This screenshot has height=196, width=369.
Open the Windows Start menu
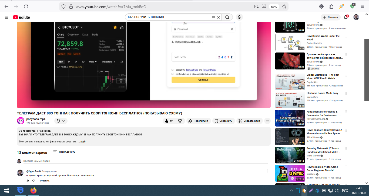coord(6,191)
